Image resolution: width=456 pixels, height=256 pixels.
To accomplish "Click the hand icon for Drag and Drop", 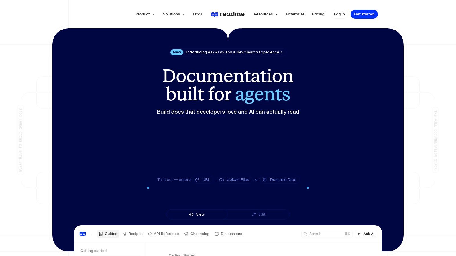I will coord(265,180).
